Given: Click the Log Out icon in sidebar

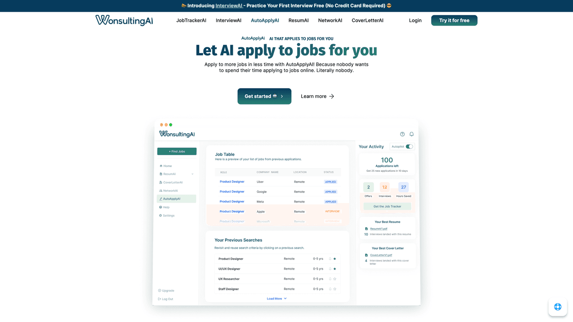Looking at the screenshot, I should pos(160,299).
